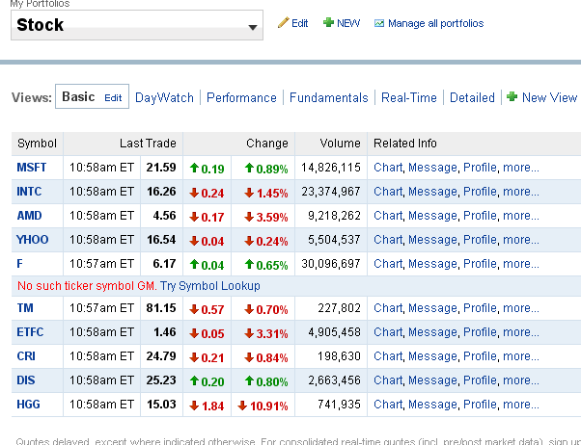Open the INTC symbol link
581x445 pixels.
pos(29,192)
